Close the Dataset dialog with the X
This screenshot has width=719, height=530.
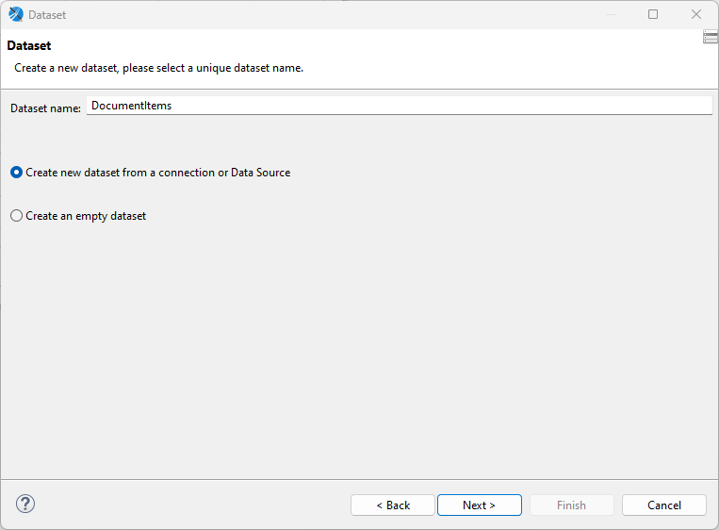pos(696,14)
